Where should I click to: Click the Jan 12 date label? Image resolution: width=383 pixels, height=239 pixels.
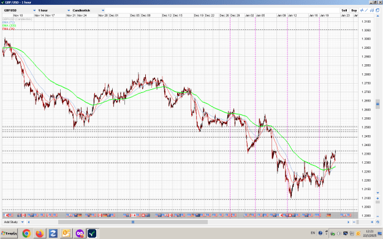pos(292,15)
